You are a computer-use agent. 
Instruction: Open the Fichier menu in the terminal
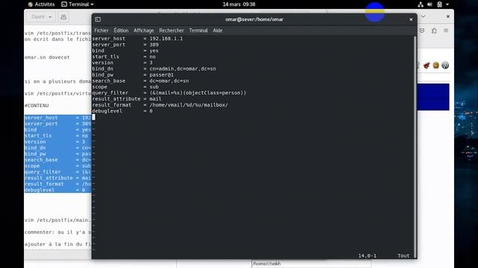point(102,31)
